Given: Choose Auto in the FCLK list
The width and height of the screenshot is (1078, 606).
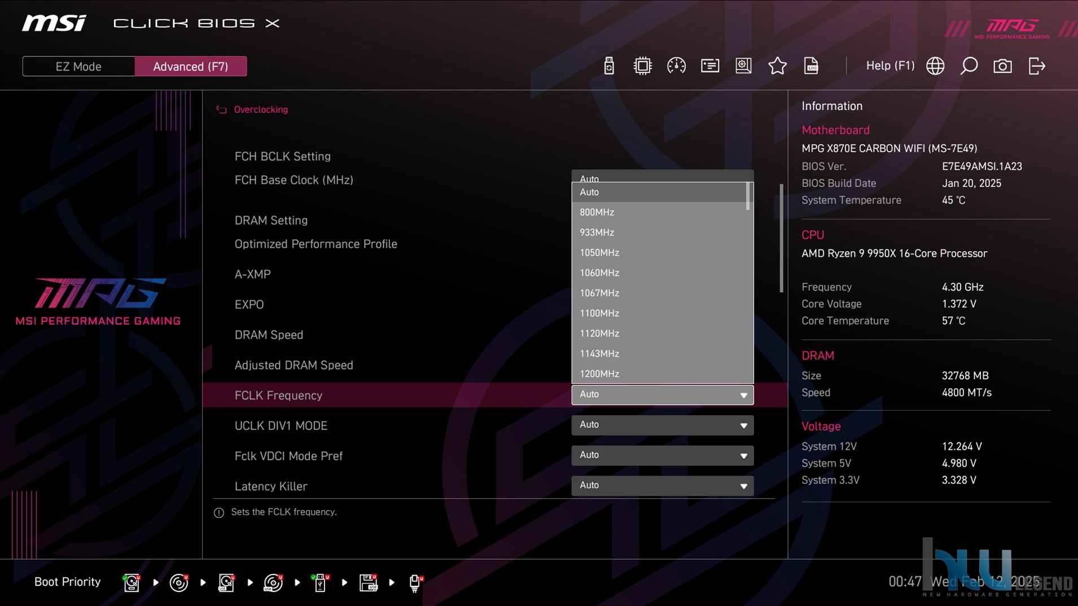Looking at the screenshot, I should coord(659,192).
